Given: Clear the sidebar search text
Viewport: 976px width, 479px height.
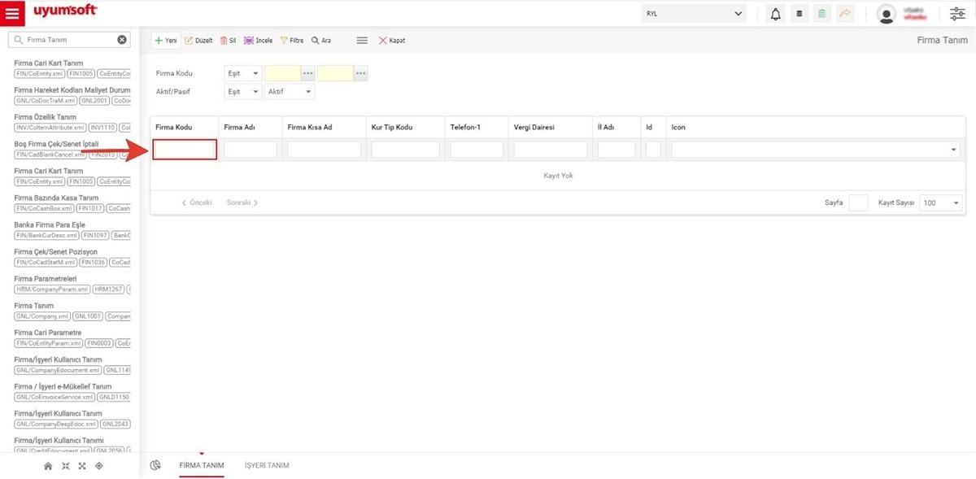Looking at the screenshot, I should 122,40.
